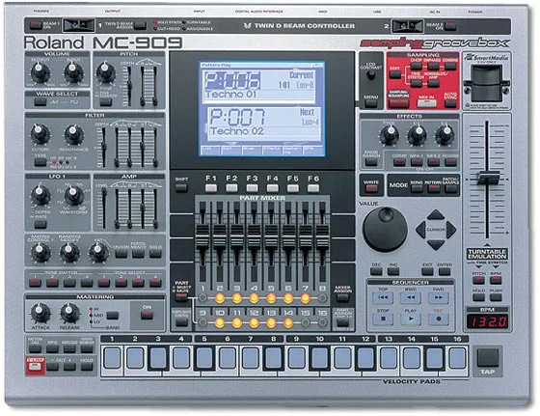Tap velocity pad 1
Screen dimensions: 540x416
(x=112, y=358)
